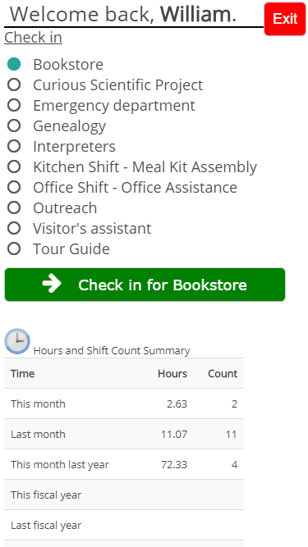The width and height of the screenshot is (308, 547).
Task: Pick Visitor's assistant option
Action: tap(14, 229)
